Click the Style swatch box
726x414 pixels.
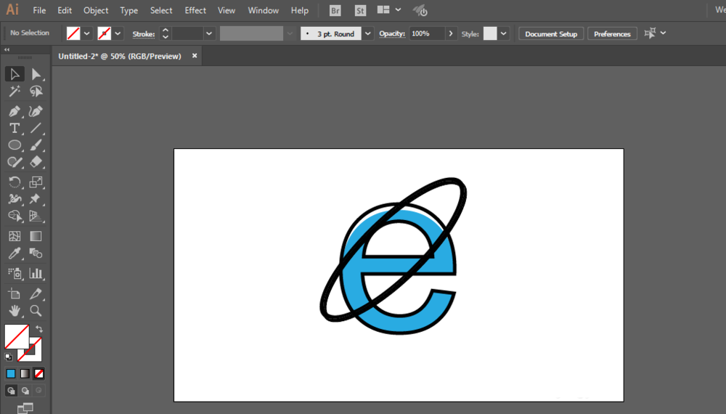coord(490,33)
